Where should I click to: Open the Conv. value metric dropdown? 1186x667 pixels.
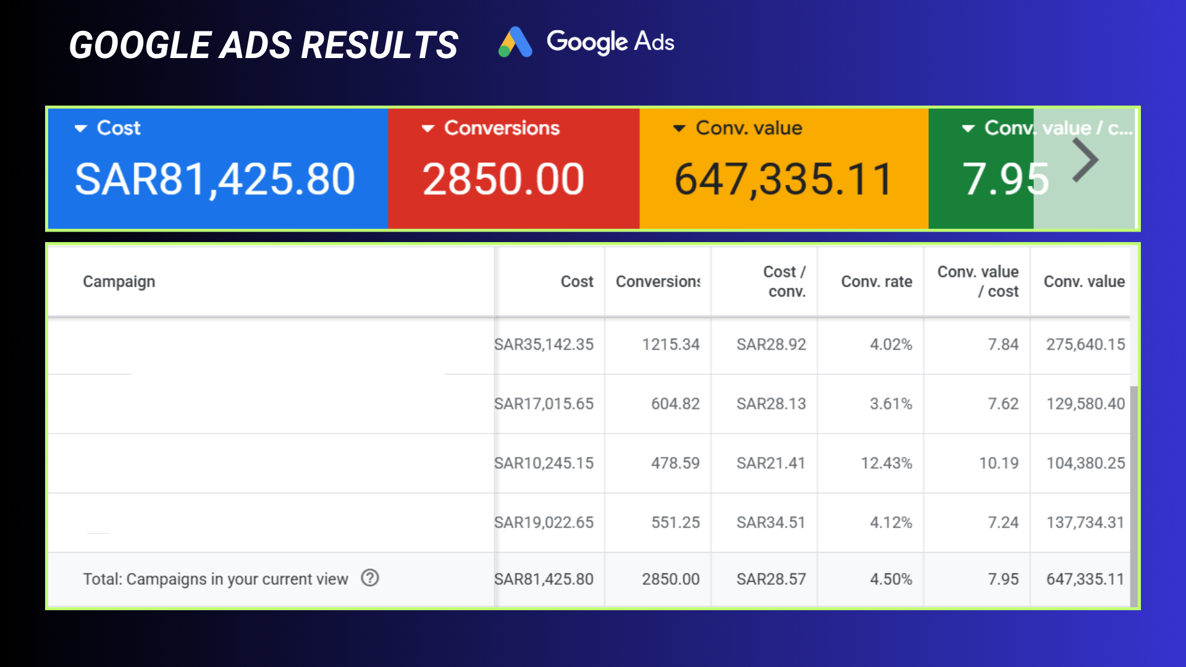[x=679, y=128]
